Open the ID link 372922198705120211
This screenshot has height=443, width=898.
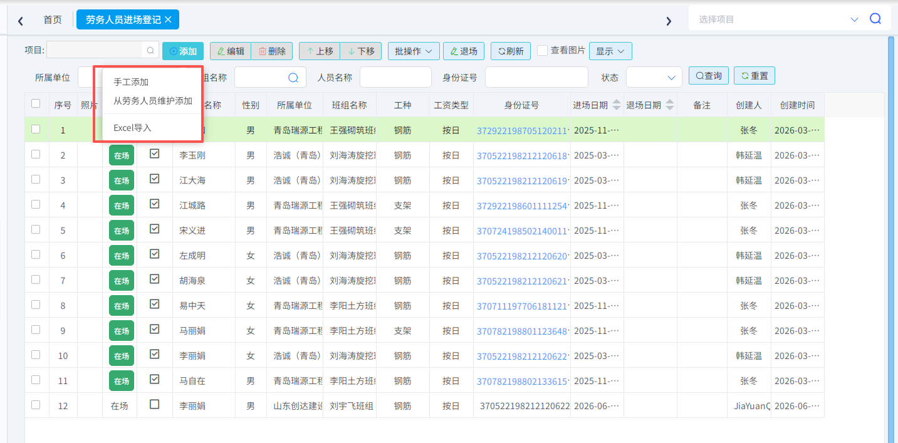[523, 130]
